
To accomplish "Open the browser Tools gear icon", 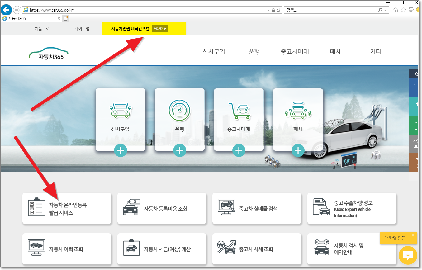I will pos(411,10).
